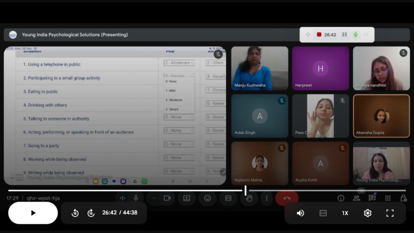This screenshot has height=233, width=414.
Task: Show the participants people panel
Action: tap(357, 198)
